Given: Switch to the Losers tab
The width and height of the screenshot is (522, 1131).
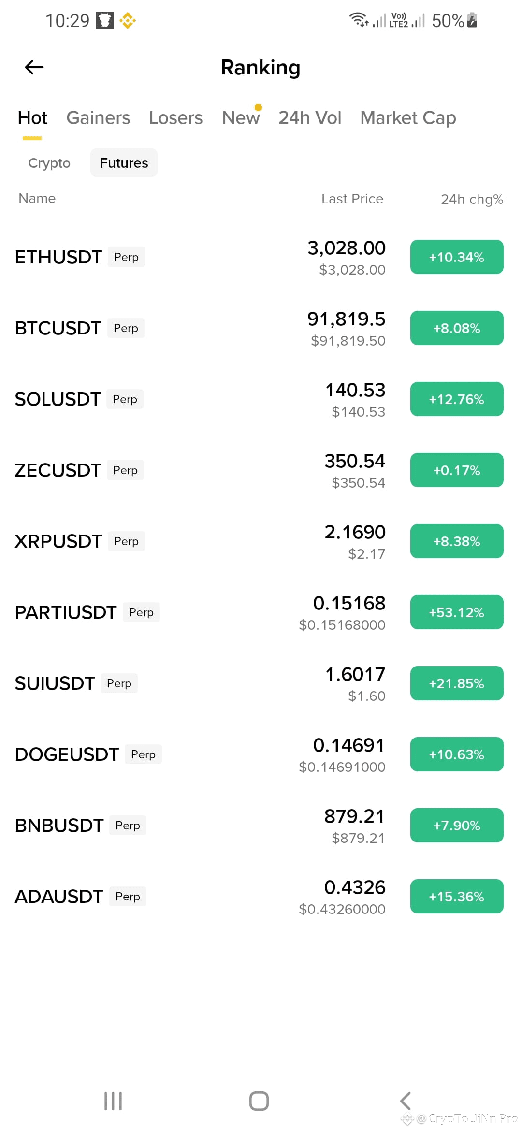Looking at the screenshot, I should [x=176, y=118].
